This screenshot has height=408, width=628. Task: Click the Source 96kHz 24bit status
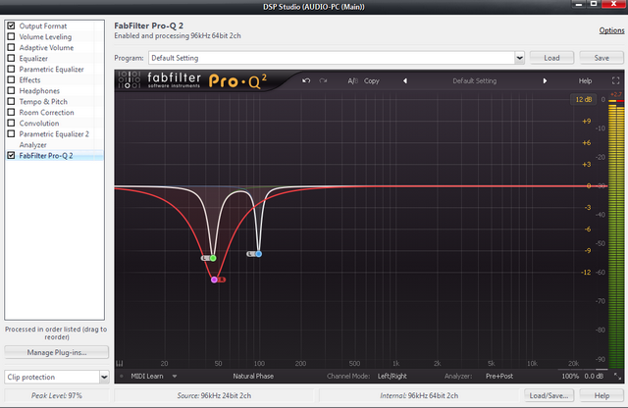point(214,395)
